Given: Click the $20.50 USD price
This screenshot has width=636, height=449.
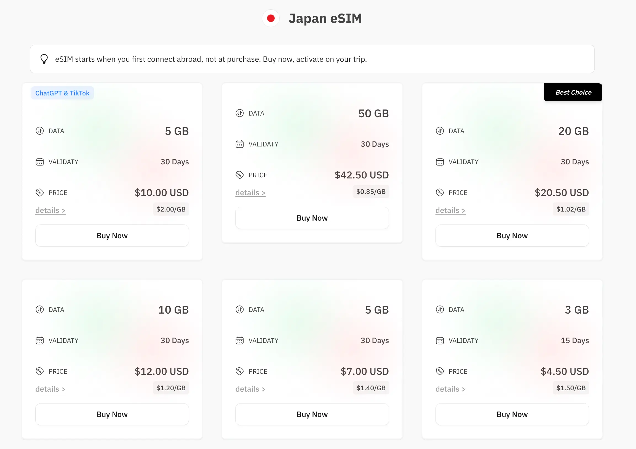Looking at the screenshot, I should tap(562, 193).
